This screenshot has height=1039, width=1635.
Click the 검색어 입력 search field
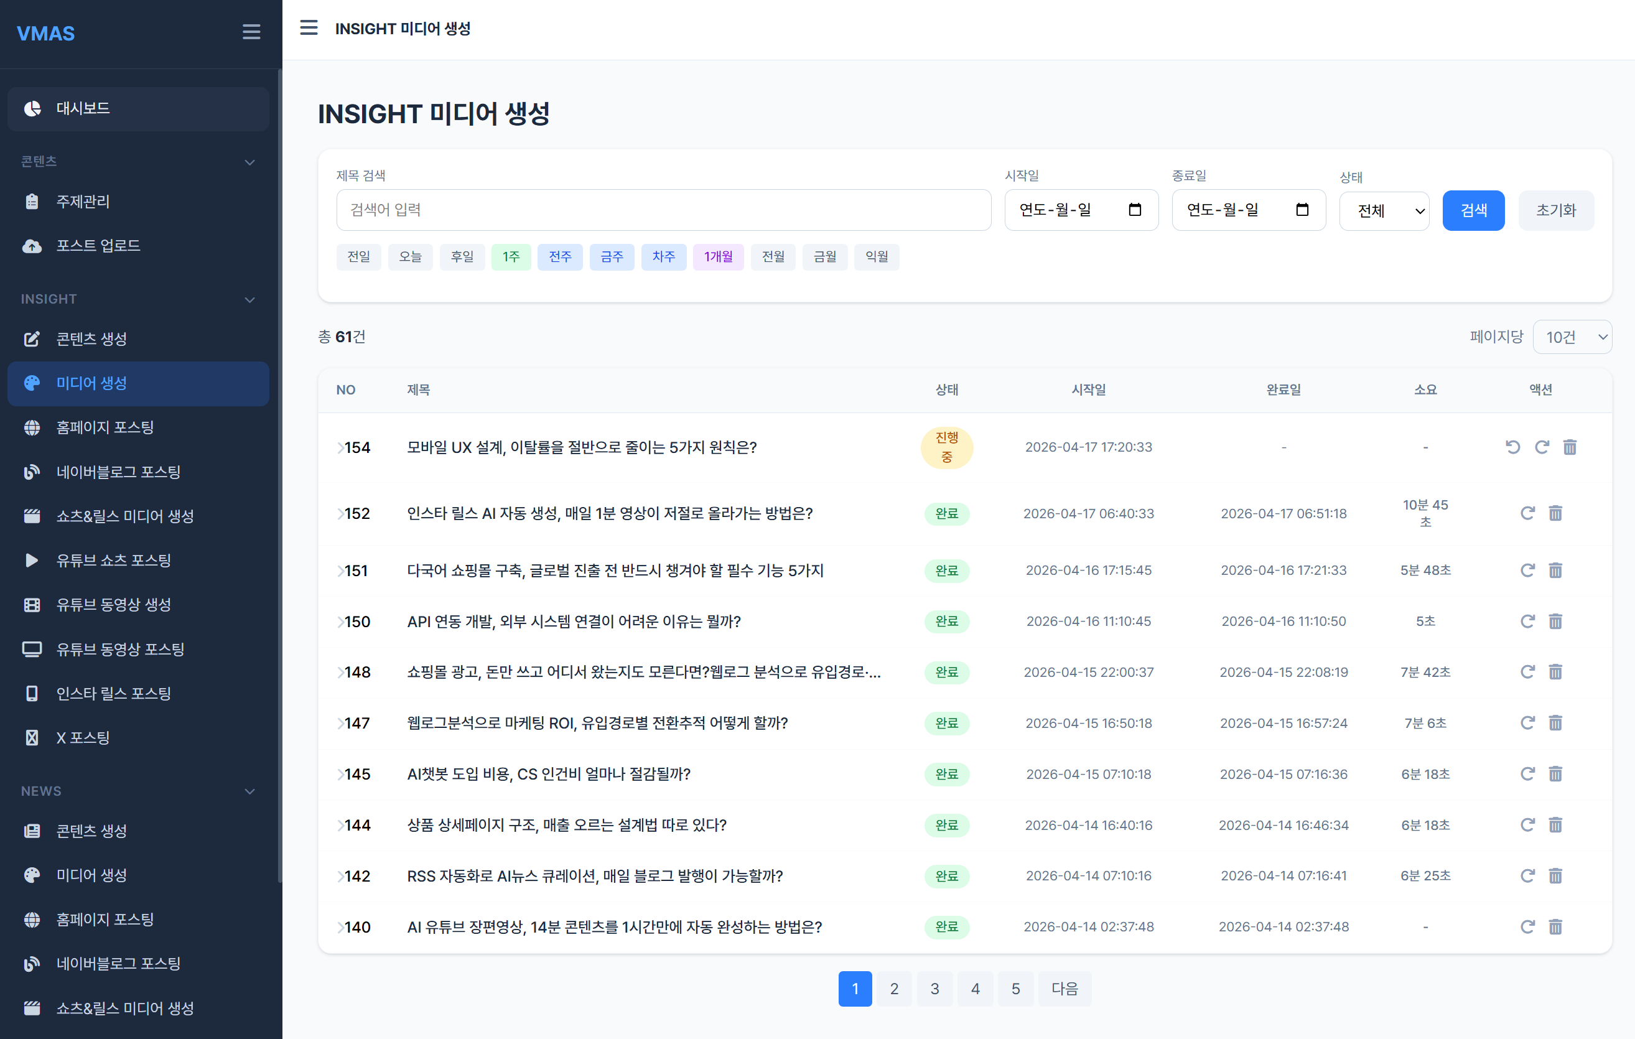pos(663,210)
